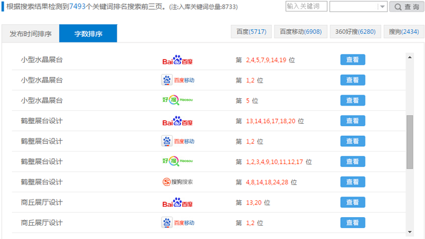
Task: Click 查看 for 鹤壁展台设计 Haosou row
Action: click(353, 161)
